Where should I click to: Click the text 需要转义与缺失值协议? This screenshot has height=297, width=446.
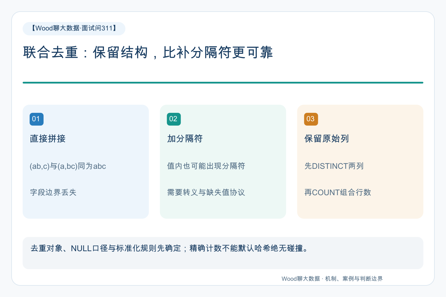click(x=206, y=192)
